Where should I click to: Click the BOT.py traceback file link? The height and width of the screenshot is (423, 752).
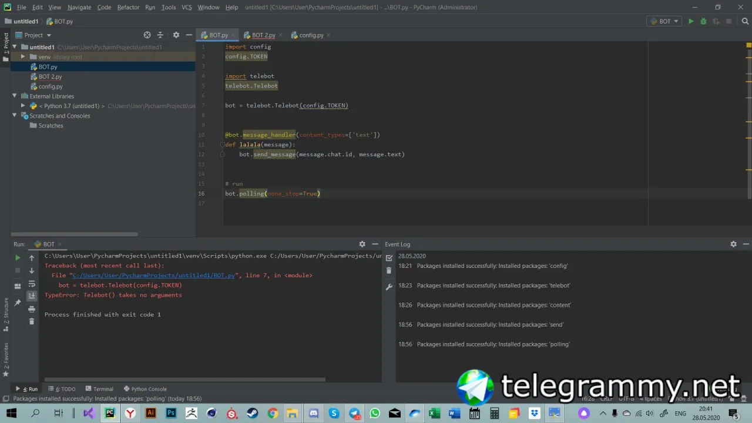(153, 276)
